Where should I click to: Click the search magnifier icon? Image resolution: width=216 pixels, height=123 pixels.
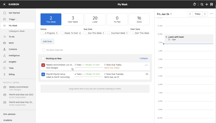[202, 4]
